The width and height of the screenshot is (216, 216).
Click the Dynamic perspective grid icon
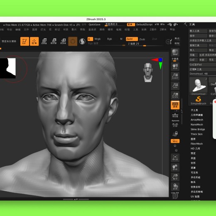(175, 105)
